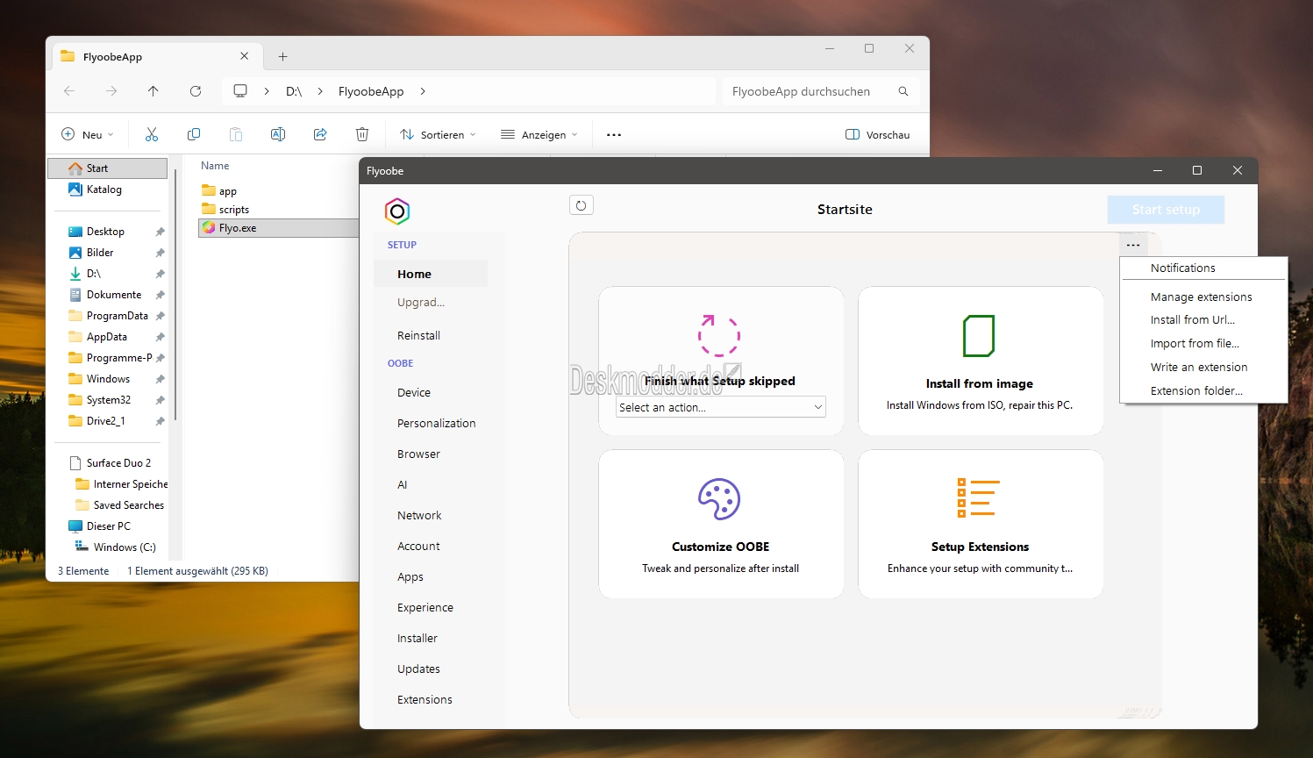
Task: Go forward in File Explorer
Action: [111, 91]
